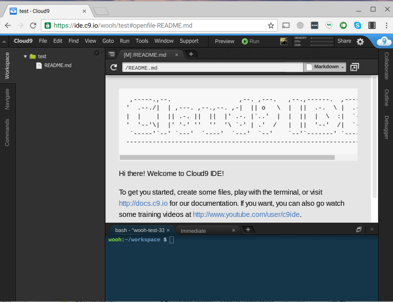
Task: Click the Preview button
Action: point(225,41)
